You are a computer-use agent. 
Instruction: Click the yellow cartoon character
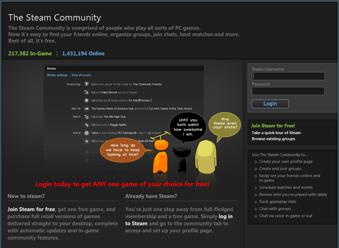(x=206, y=157)
